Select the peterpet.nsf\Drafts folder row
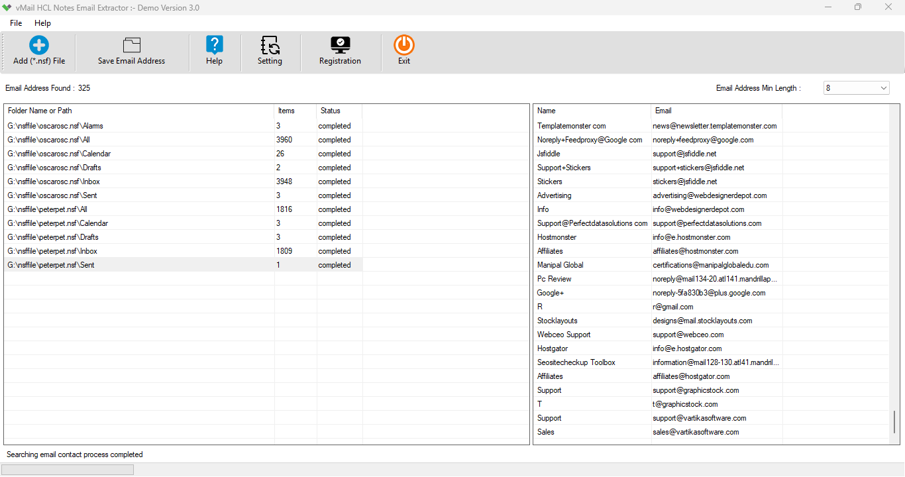905x477 pixels. tap(184, 237)
